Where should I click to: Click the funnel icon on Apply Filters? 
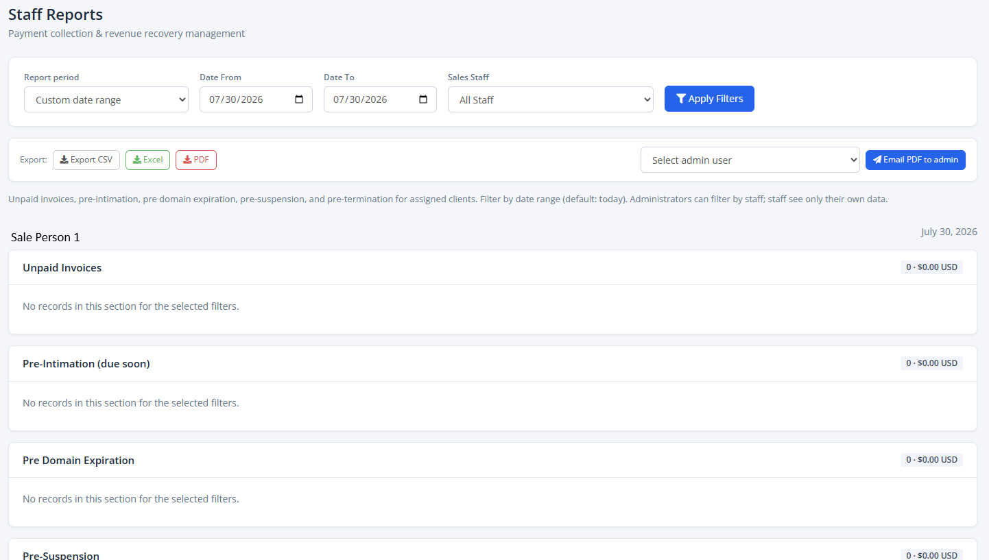coord(681,99)
